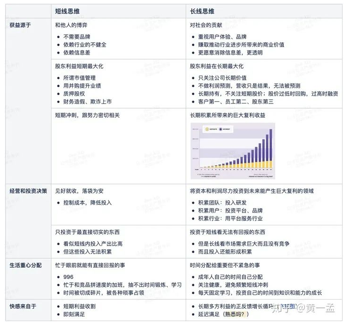Click the bullet '看似短线内投入产出比高'
351x326 pixels.
click(93, 244)
